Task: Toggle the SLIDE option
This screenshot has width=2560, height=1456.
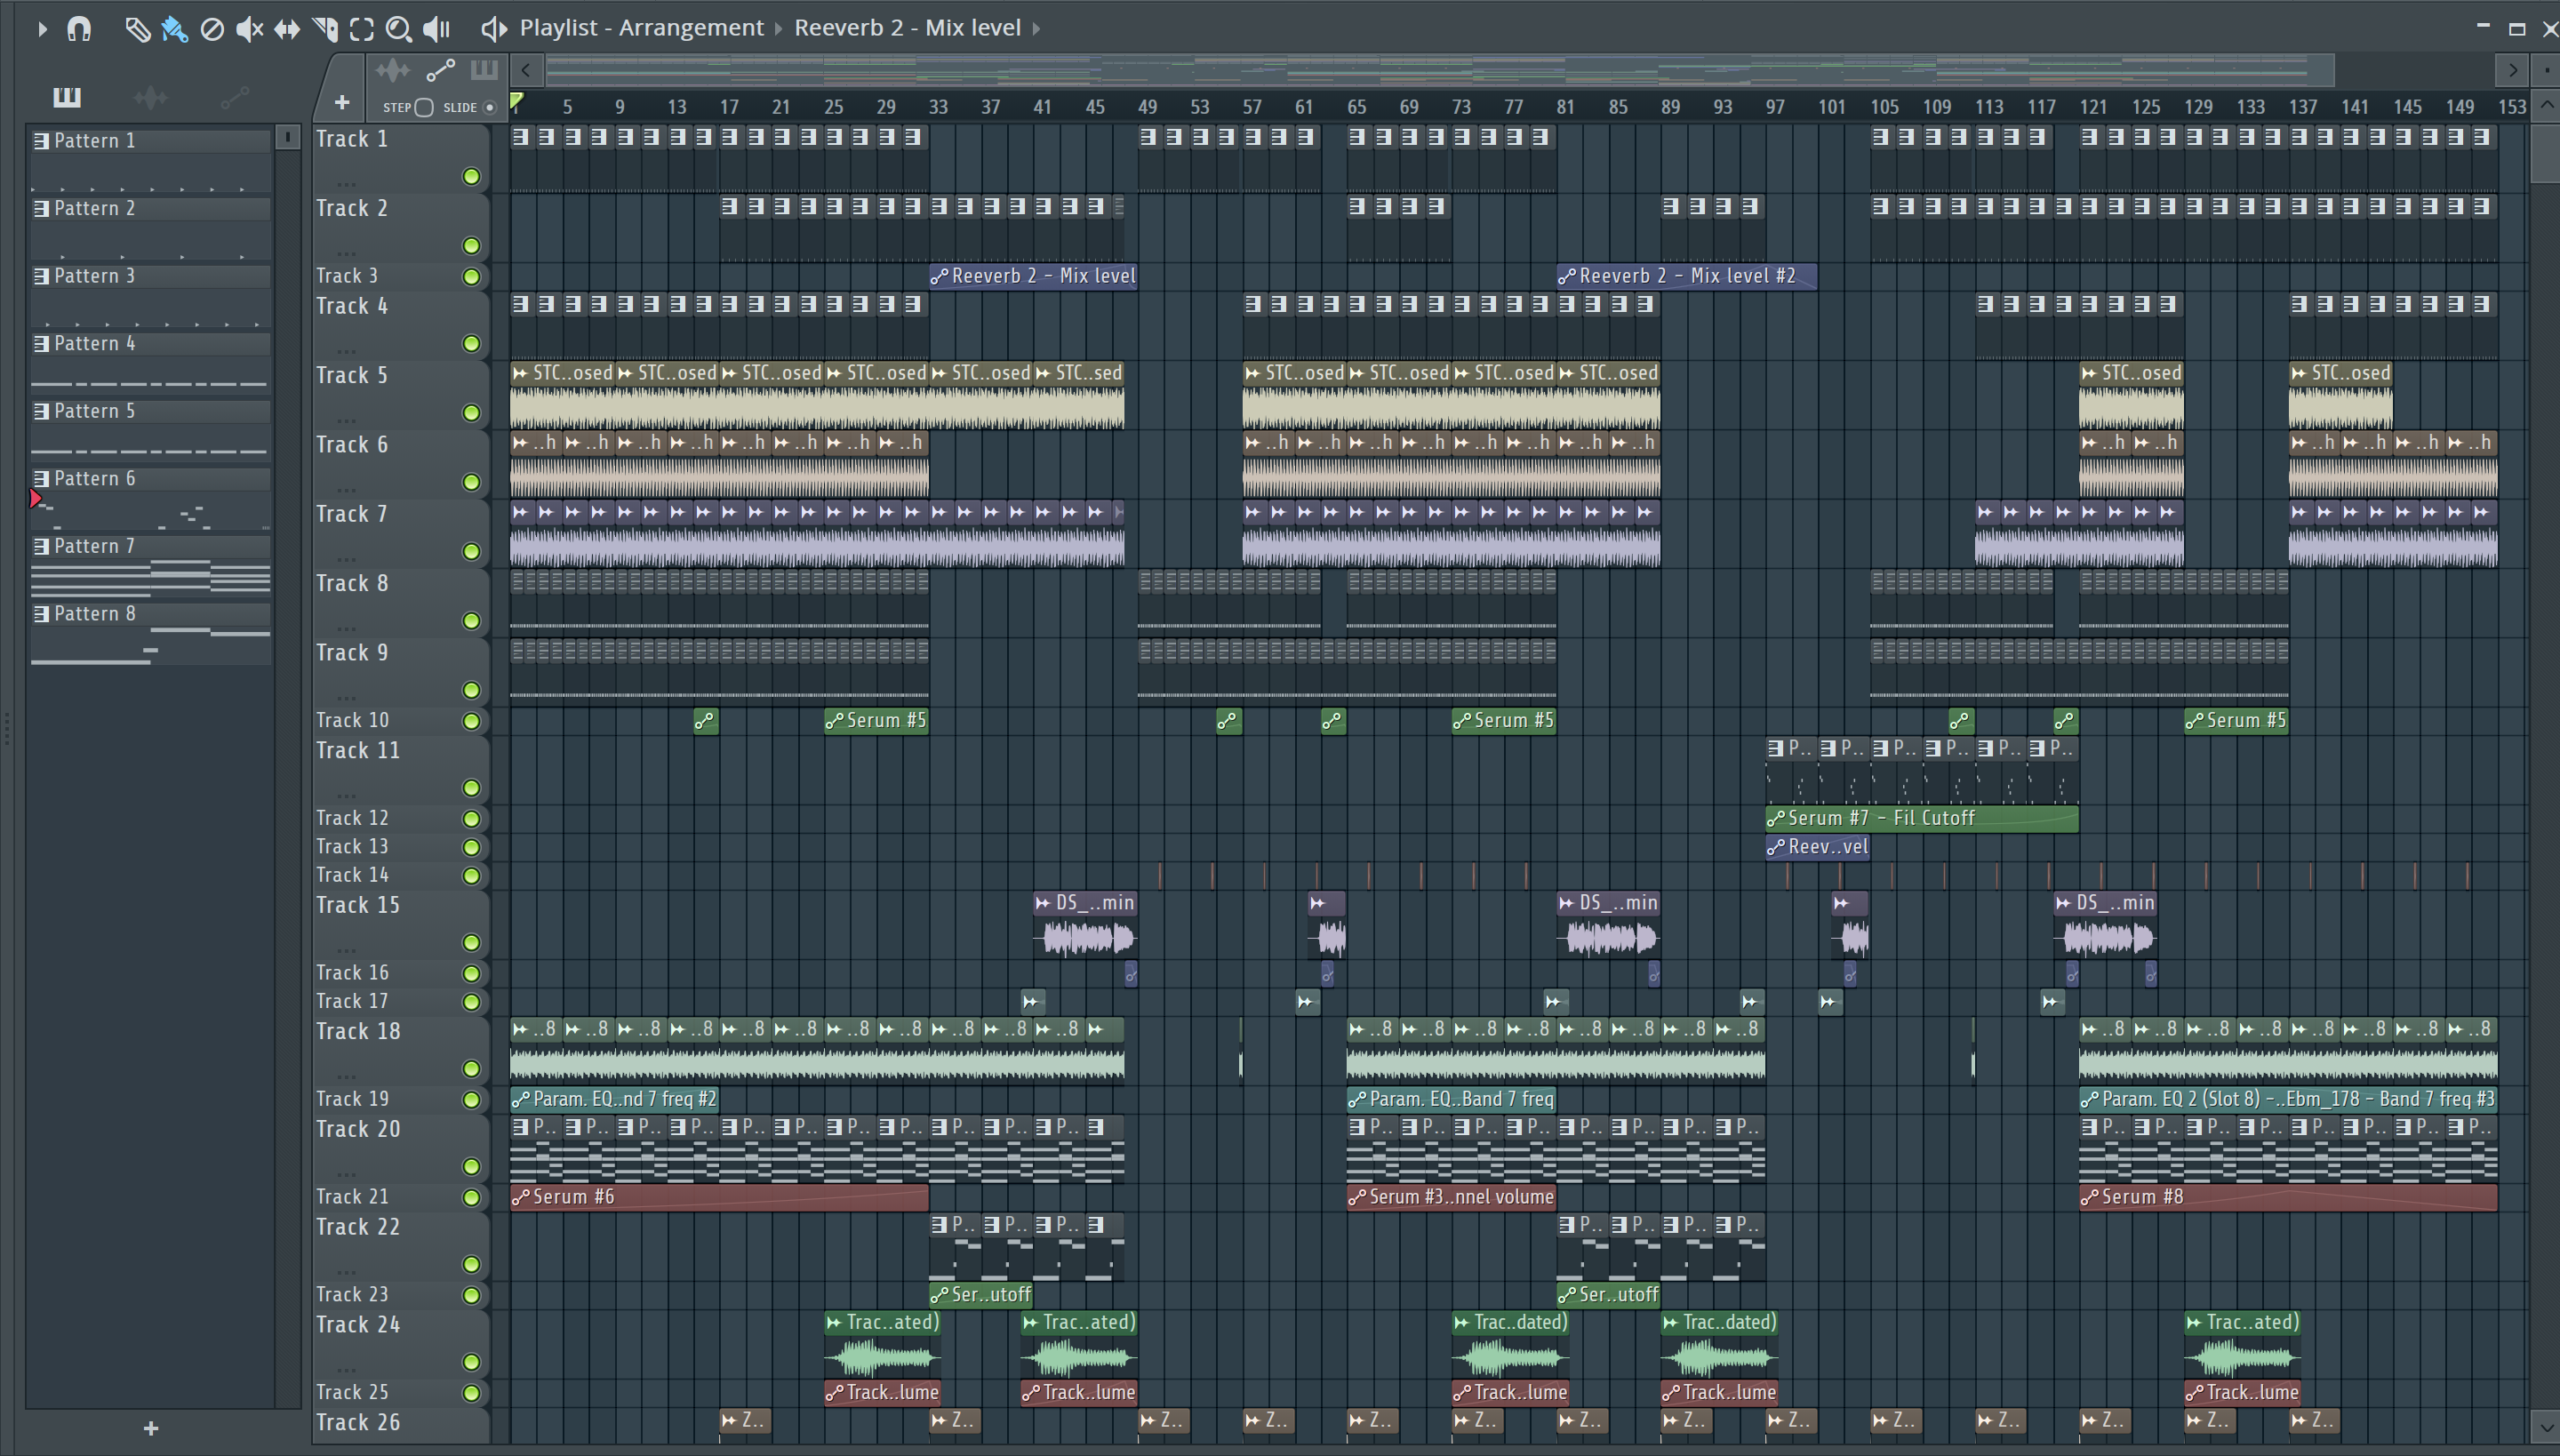Action: tap(469, 107)
